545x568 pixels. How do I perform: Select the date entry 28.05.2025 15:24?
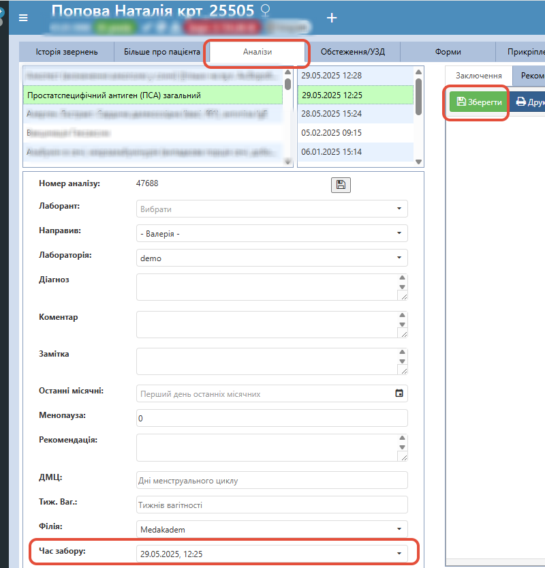click(356, 114)
